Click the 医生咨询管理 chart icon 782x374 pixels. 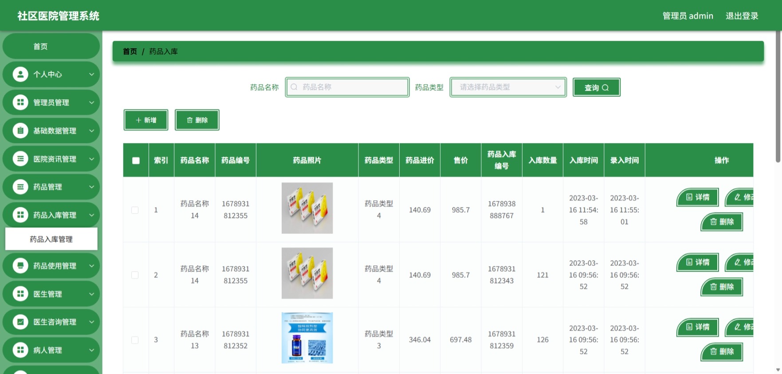[20, 322]
